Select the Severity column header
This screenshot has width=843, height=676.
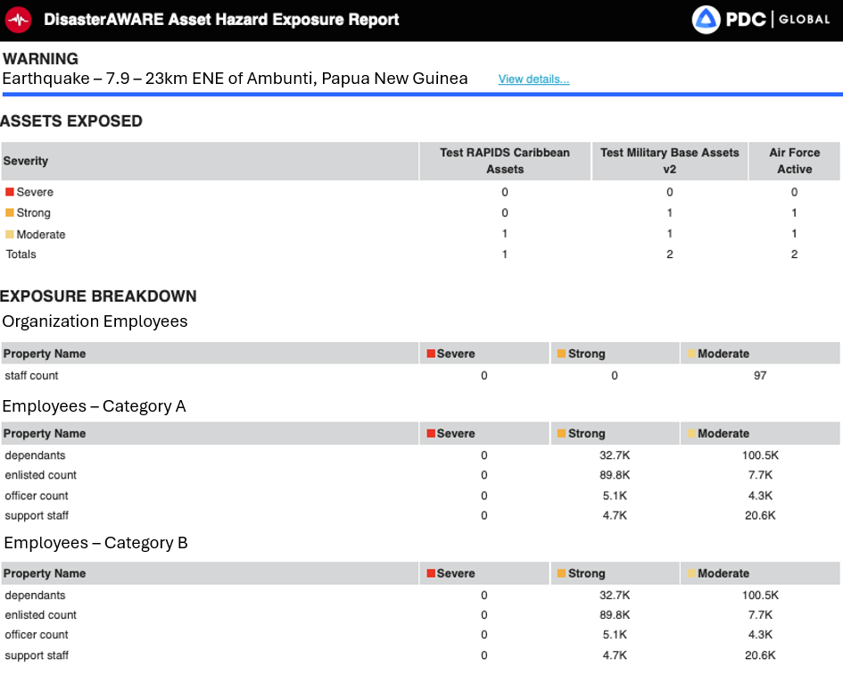[210, 161]
